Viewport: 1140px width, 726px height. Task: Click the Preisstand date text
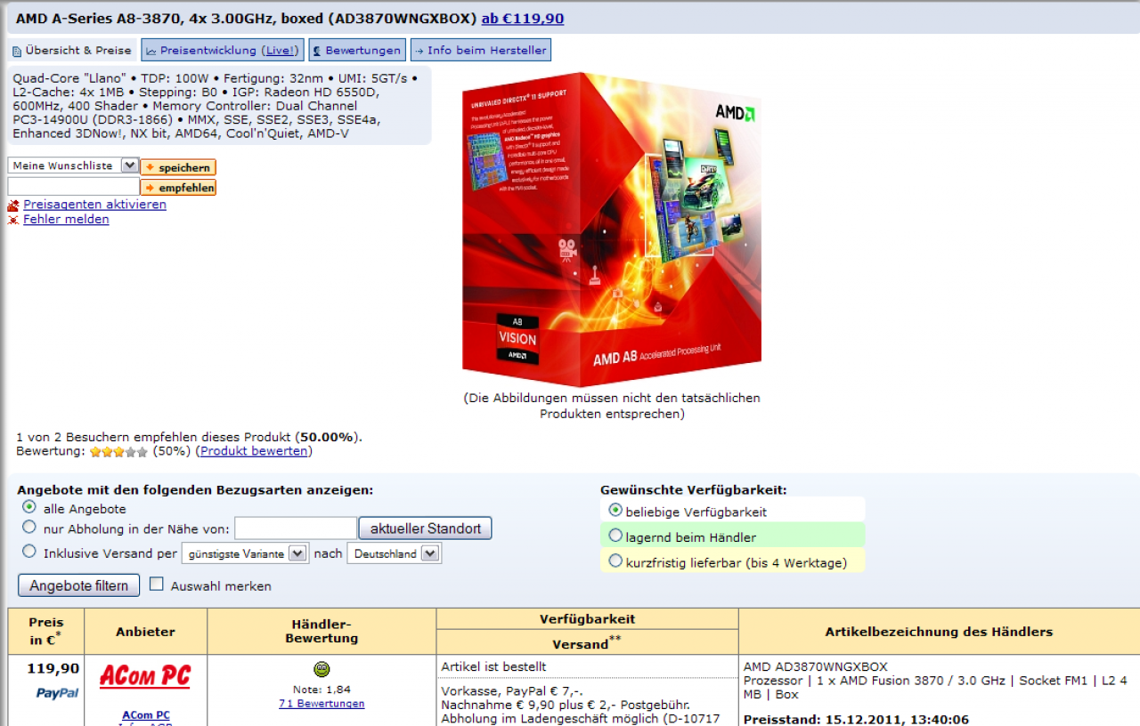pyautogui.click(x=855, y=720)
